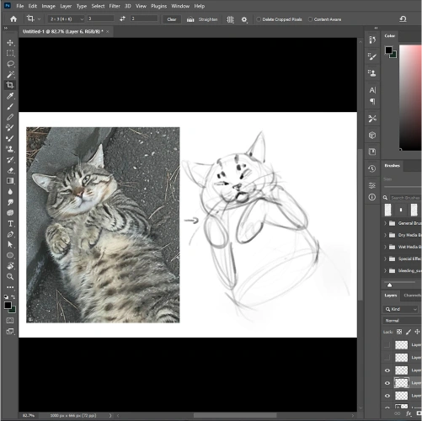Image resolution: width=422 pixels, height=421 pixels.
Task: Switch to the Channels tab
Action: 412,296
